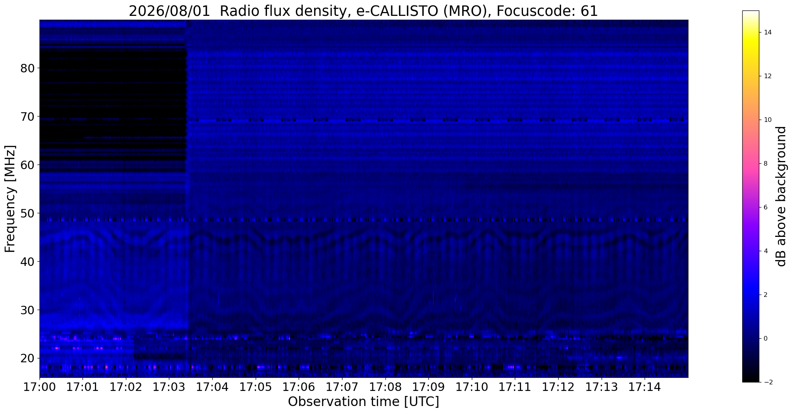
Task: Click the 17:05 time axis tick label
Action: pos(256,387)
